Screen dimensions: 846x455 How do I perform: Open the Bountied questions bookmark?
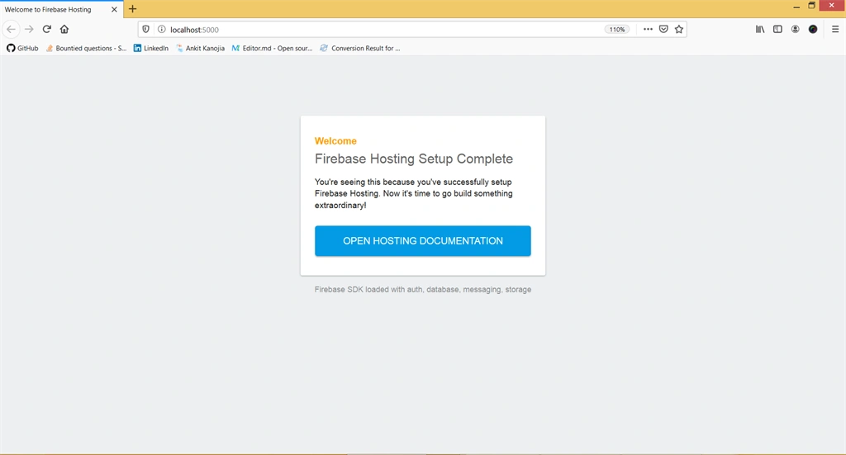click(86, 48)
